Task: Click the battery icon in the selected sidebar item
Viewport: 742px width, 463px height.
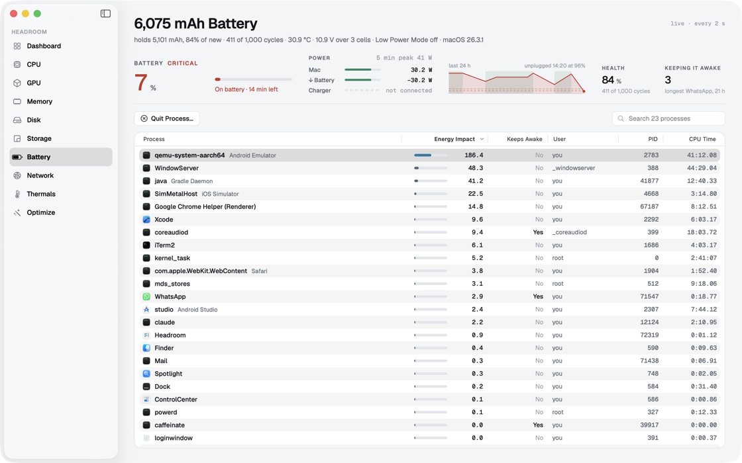Action: coord(17,157)
